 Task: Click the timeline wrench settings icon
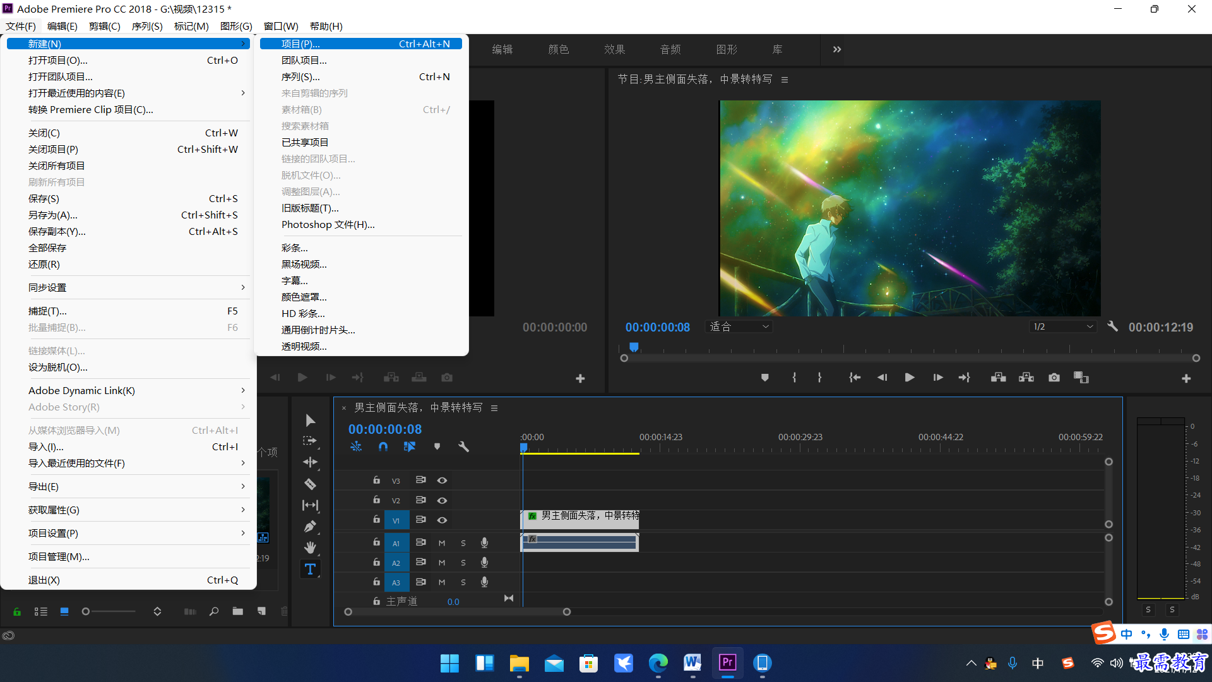click(x=463, y=446)
